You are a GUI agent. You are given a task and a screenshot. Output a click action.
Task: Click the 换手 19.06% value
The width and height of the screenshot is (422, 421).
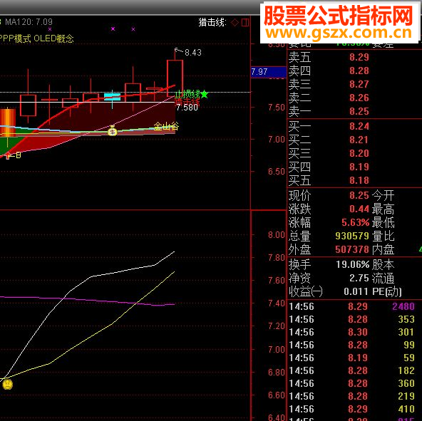point(353,264)
